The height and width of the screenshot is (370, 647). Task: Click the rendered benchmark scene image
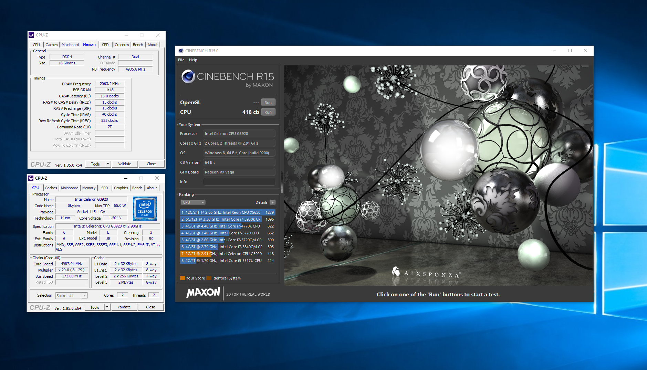tap(438, 175)
